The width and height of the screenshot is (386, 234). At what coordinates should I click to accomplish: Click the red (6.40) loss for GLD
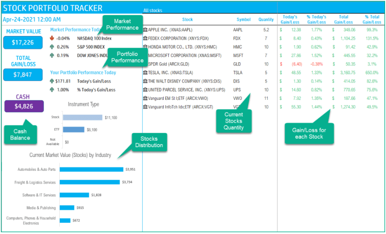point(297,64)
